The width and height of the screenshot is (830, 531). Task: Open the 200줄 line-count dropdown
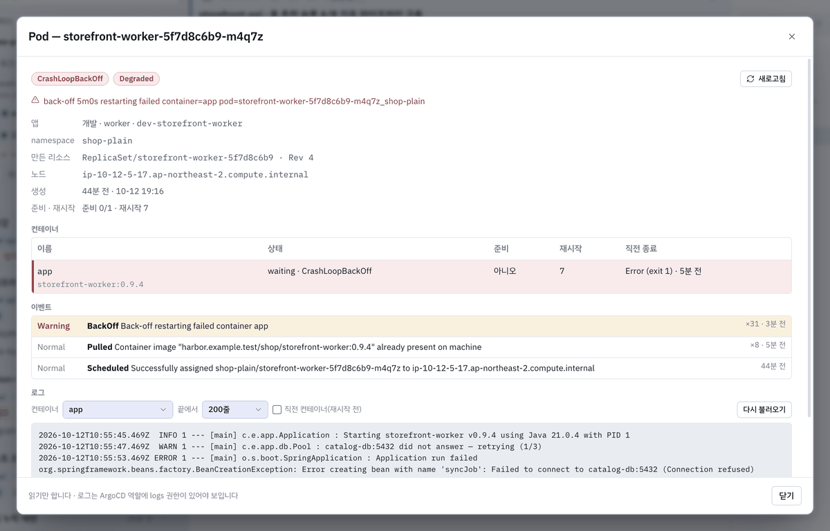(x=235, y=409)
